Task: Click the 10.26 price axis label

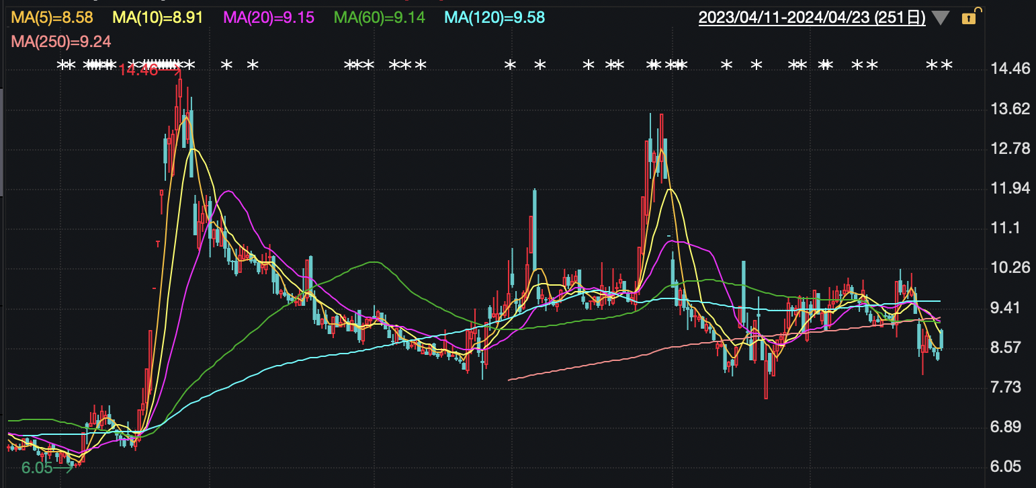Action: pyautogui.click(x=1010, y=268)
